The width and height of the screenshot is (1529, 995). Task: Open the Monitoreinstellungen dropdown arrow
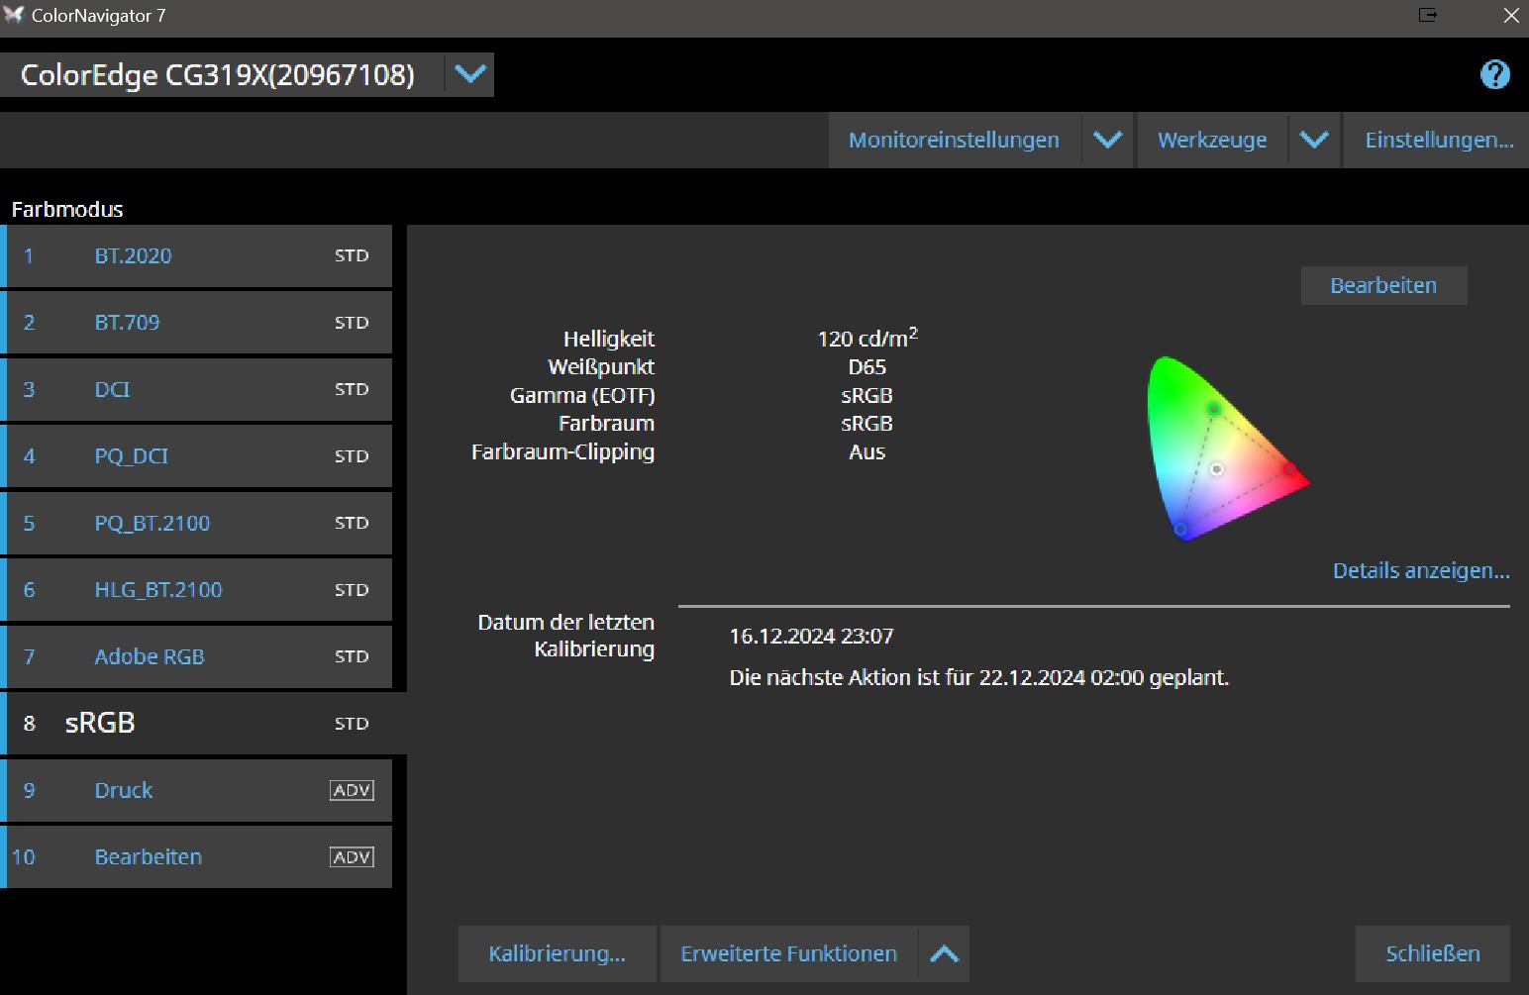1107,140
